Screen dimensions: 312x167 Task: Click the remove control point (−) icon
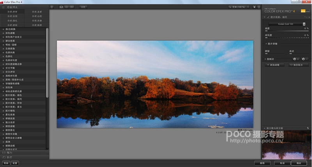[305, 59]
